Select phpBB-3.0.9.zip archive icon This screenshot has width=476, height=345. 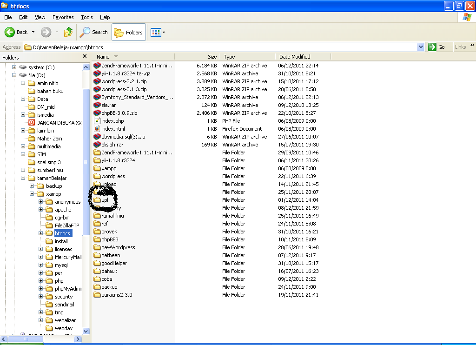(x=97, y=113)
